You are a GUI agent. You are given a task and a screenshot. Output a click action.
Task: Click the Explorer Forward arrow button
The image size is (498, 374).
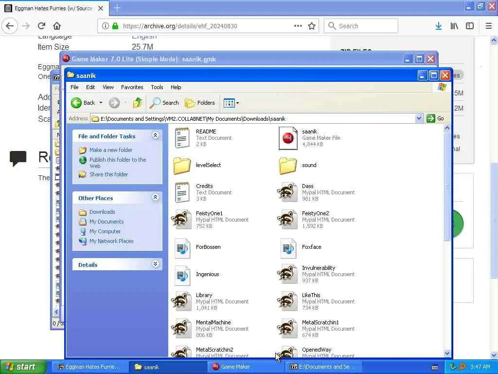[x=114, y=103]
